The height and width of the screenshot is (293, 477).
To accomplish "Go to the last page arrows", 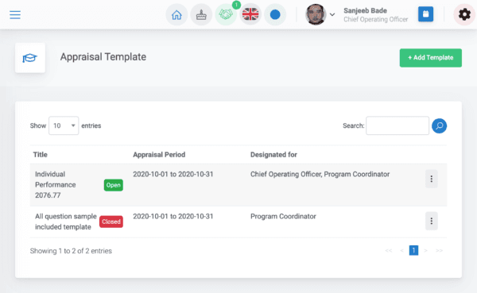I will 439,250.
